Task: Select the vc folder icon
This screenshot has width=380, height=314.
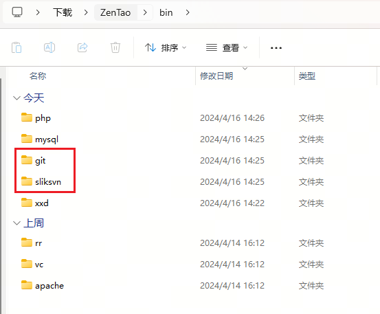Action: click(x=27, y=264)
